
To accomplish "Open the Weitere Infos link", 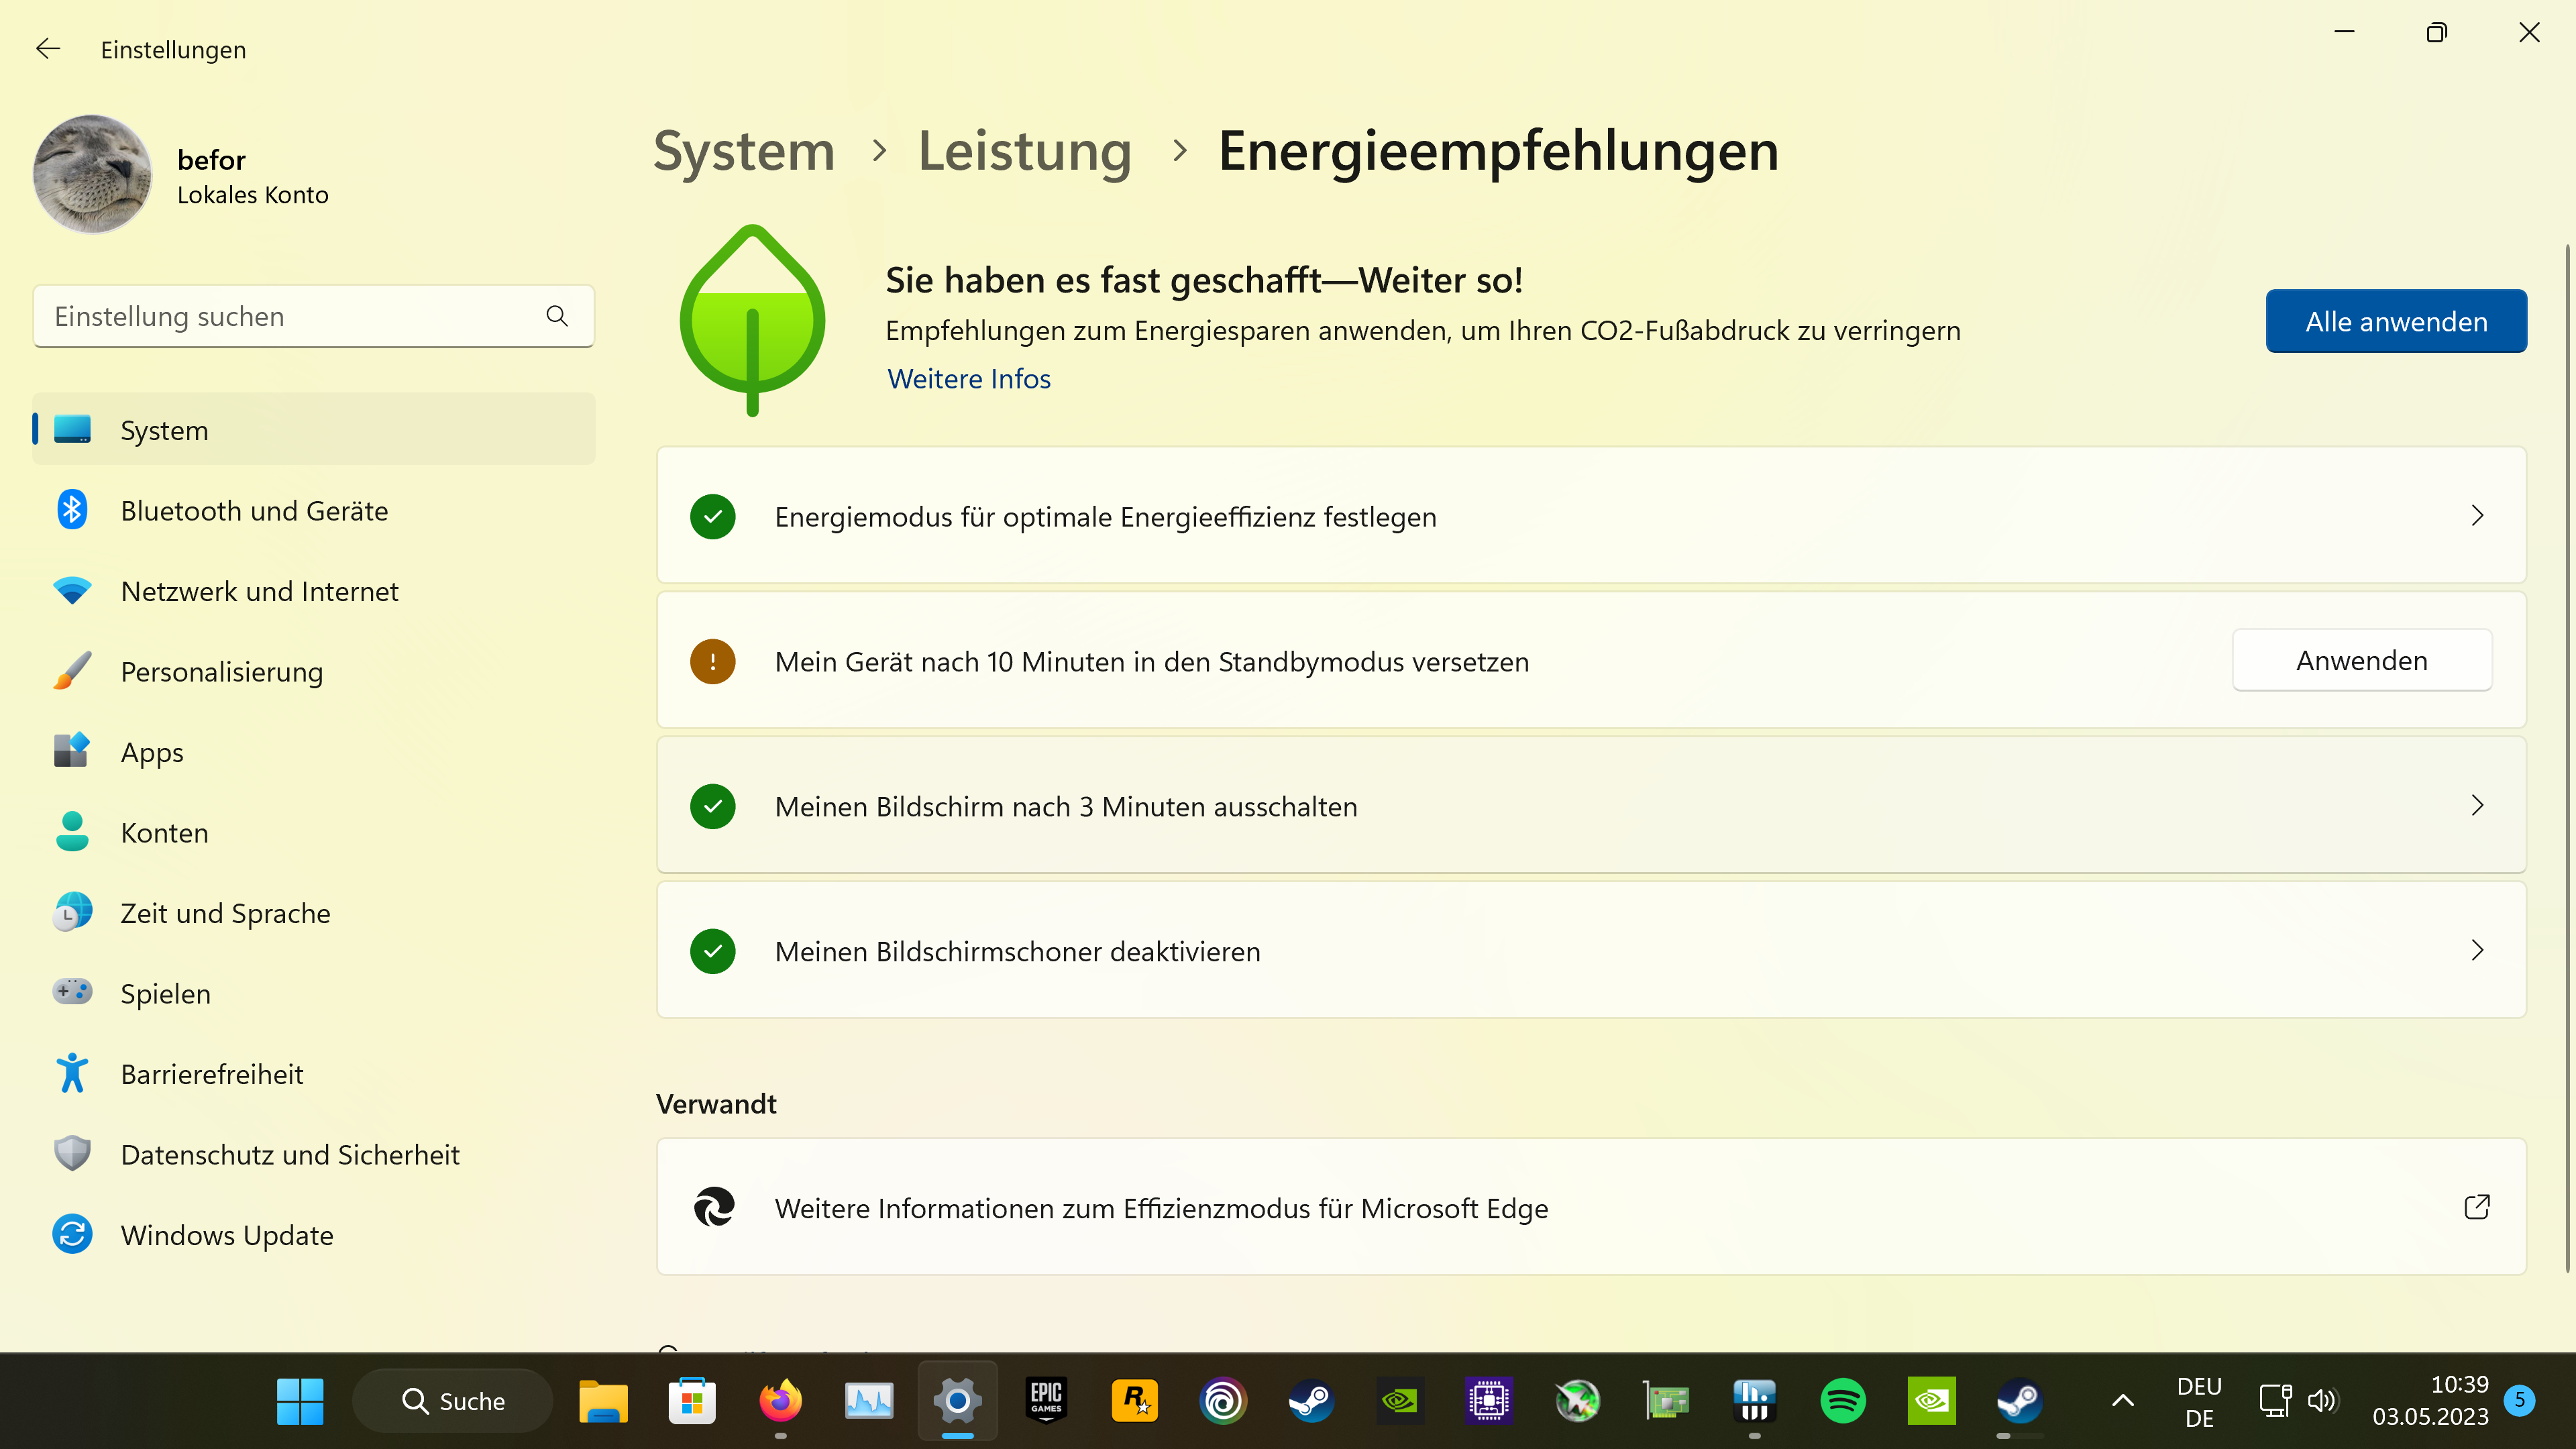I will tap(967, 378).
